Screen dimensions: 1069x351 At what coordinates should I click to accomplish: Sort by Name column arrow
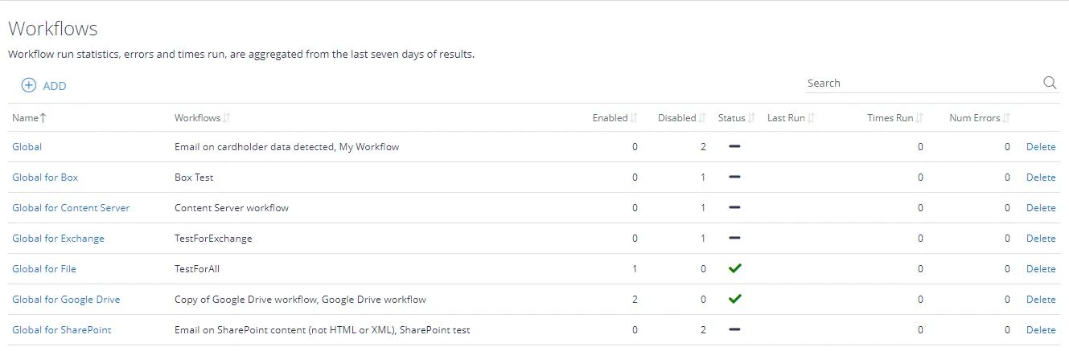pos(43,118)
